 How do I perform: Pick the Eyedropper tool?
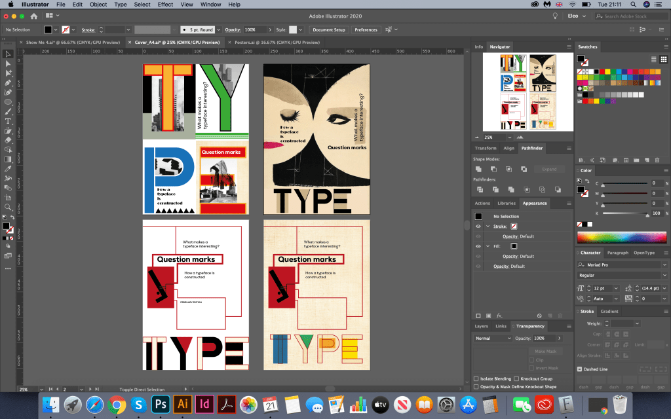(8, 169)
